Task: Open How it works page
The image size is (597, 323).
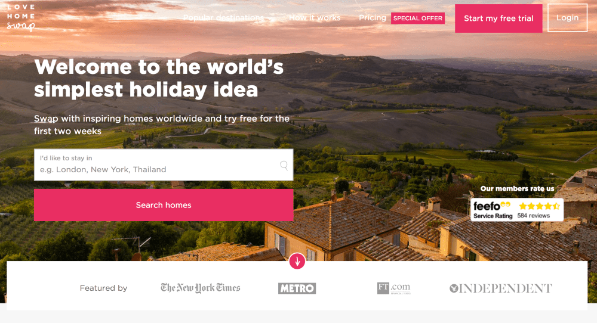Action: tap(315, 18)
